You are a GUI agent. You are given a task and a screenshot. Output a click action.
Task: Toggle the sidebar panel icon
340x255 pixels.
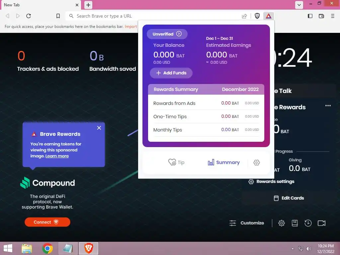310,16
